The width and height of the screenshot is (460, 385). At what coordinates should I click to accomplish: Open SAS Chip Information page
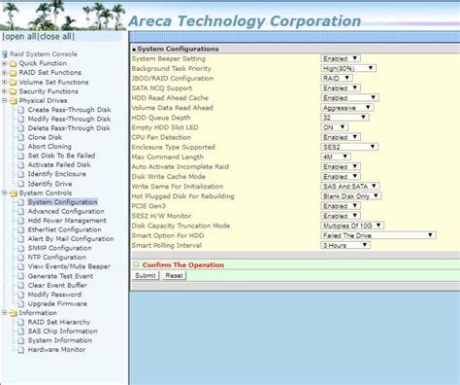(63, 332)
